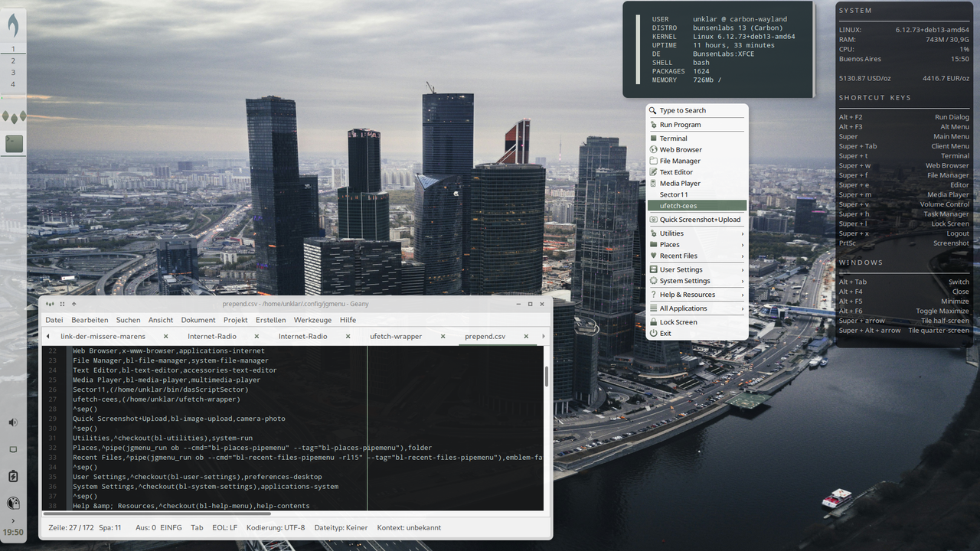Click the All Applications list icon
The image size is (980, 551).
coord(653,308)
